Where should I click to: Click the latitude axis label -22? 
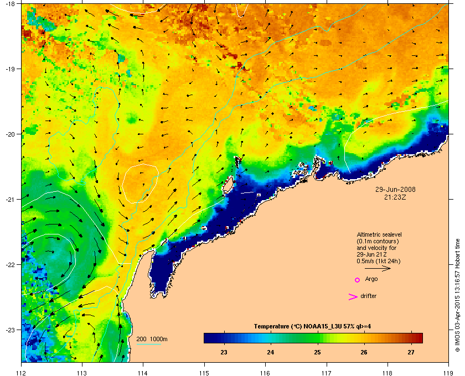pyautogui.click(x=10, y=265)
